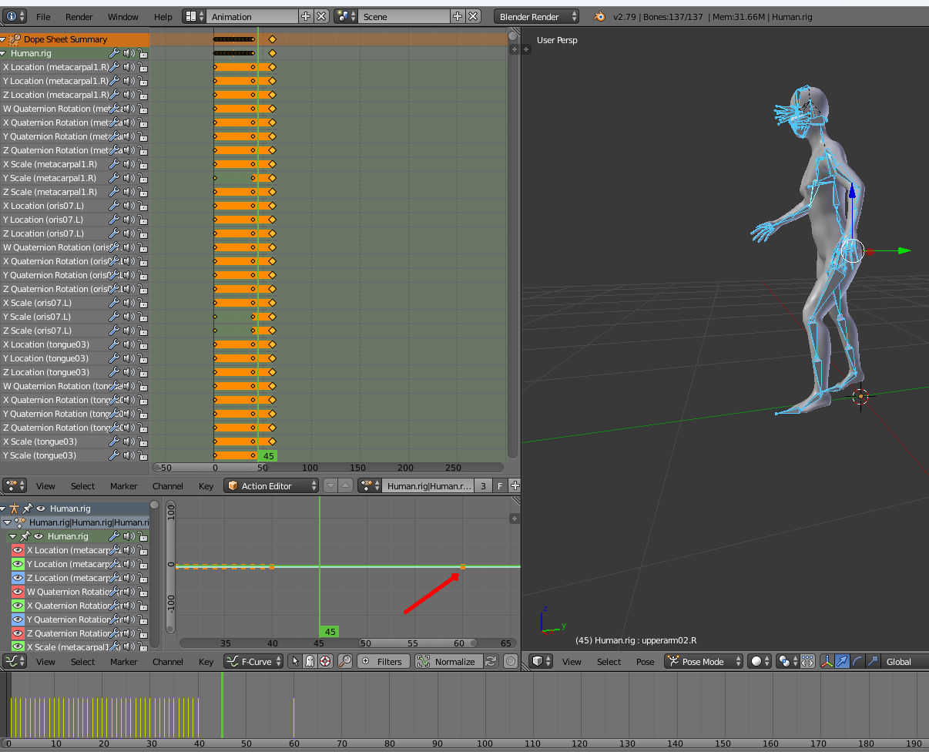929x752 pixels.
Task: Delete the current Scene with the X icon
Action: tap(473, 16)
